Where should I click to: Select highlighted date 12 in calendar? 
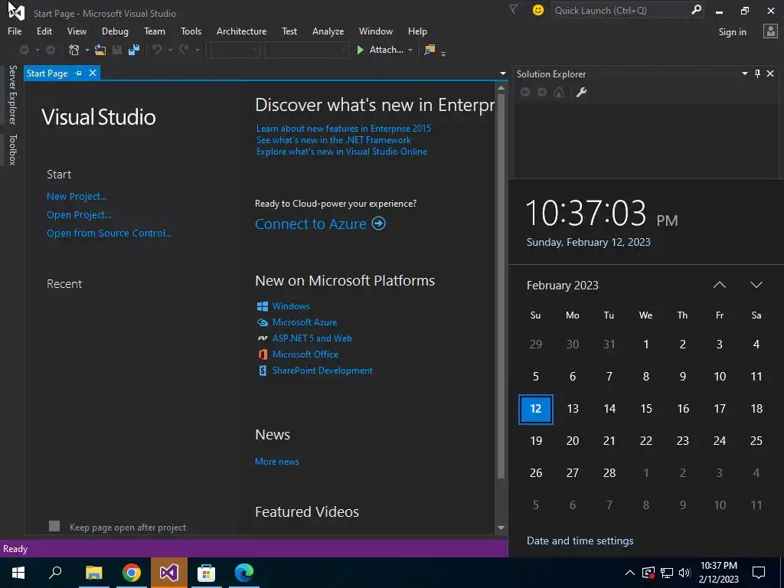535,409
